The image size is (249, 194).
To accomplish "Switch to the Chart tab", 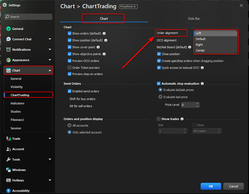I will point(104,19).
